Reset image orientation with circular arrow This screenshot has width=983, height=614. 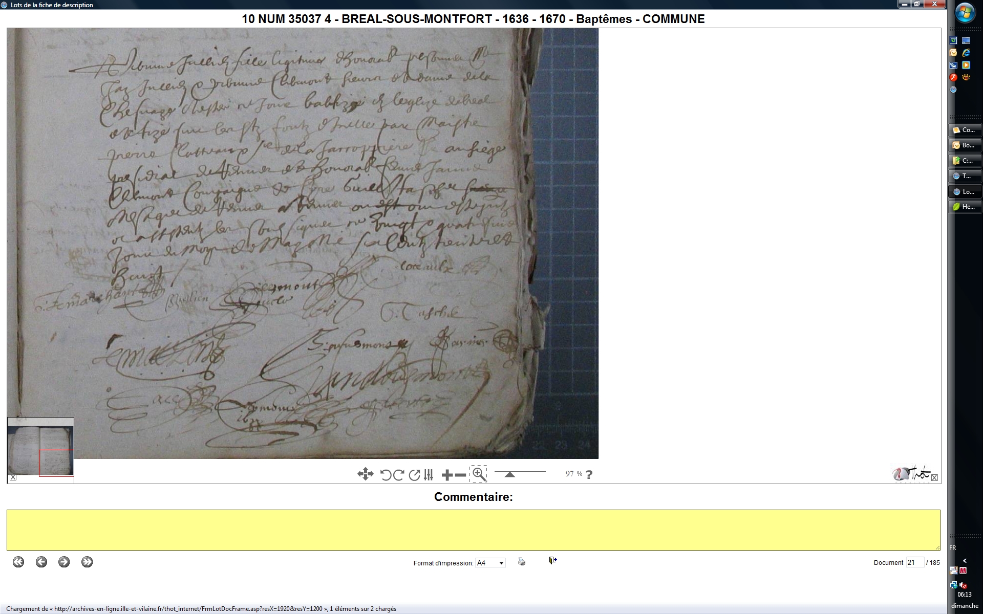click(x=414, y=475)
